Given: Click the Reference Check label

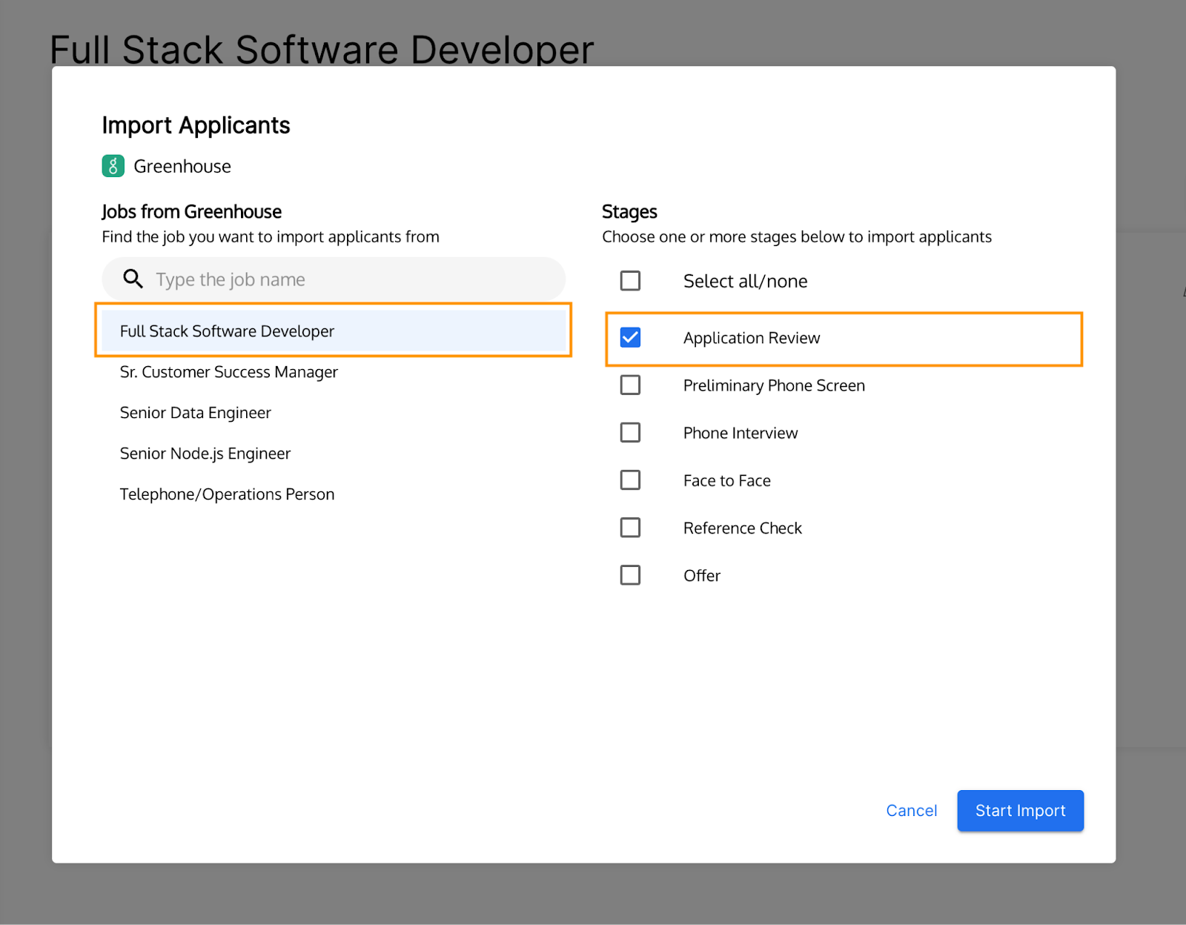Looking at the screenshot, I should pos(743,528).
